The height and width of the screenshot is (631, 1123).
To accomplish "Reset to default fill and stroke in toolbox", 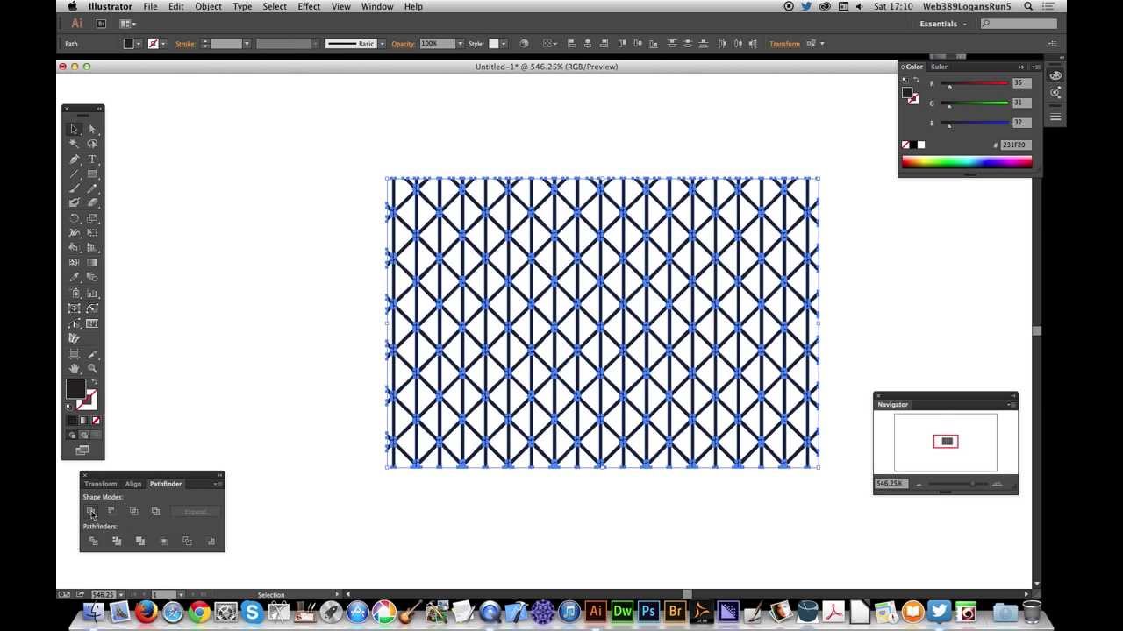I will [x=70, y=408].
